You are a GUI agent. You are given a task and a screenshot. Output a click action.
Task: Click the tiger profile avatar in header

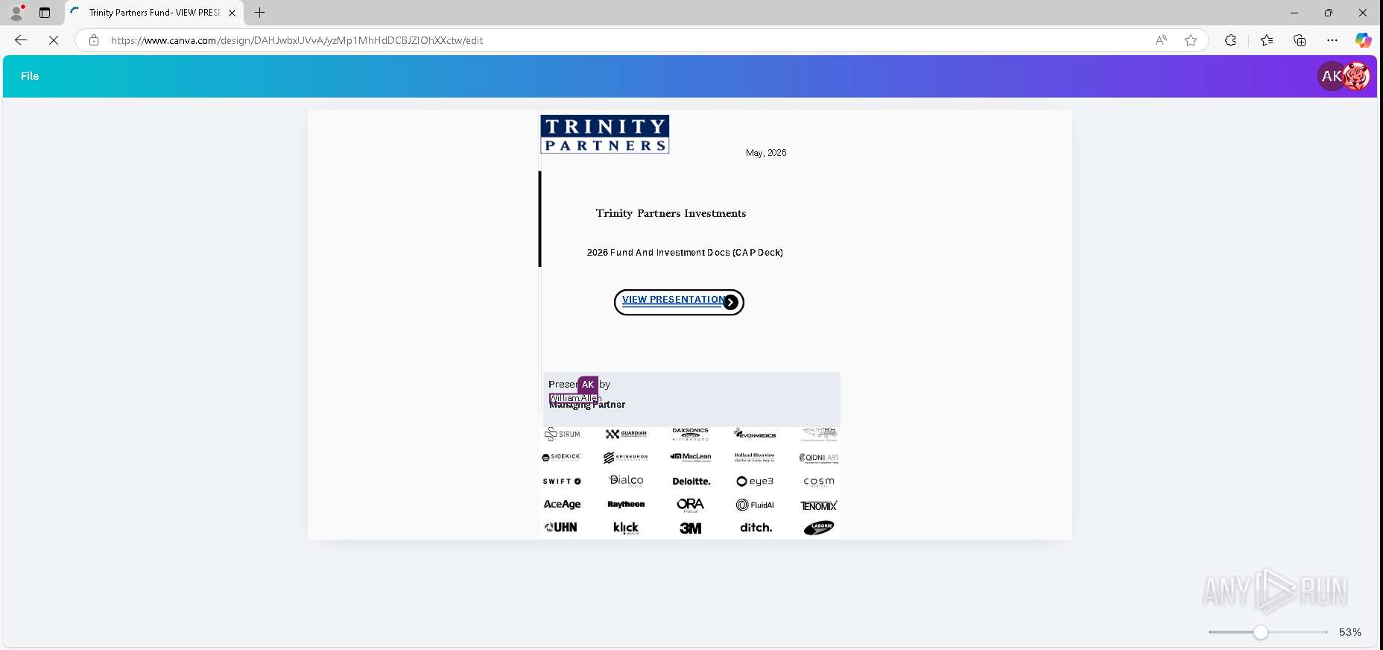coord(1357,76)
